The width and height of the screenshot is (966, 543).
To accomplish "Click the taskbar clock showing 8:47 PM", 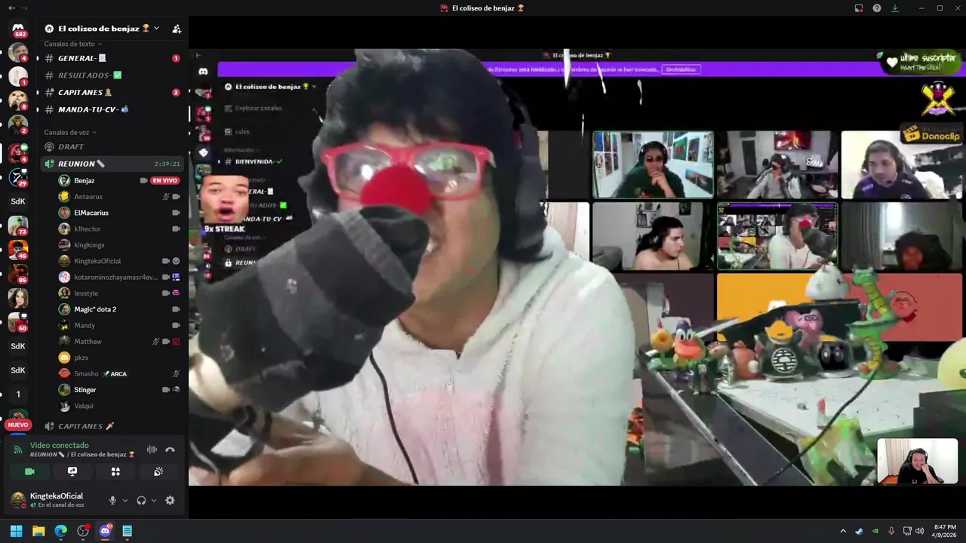I will pos(945,531).
